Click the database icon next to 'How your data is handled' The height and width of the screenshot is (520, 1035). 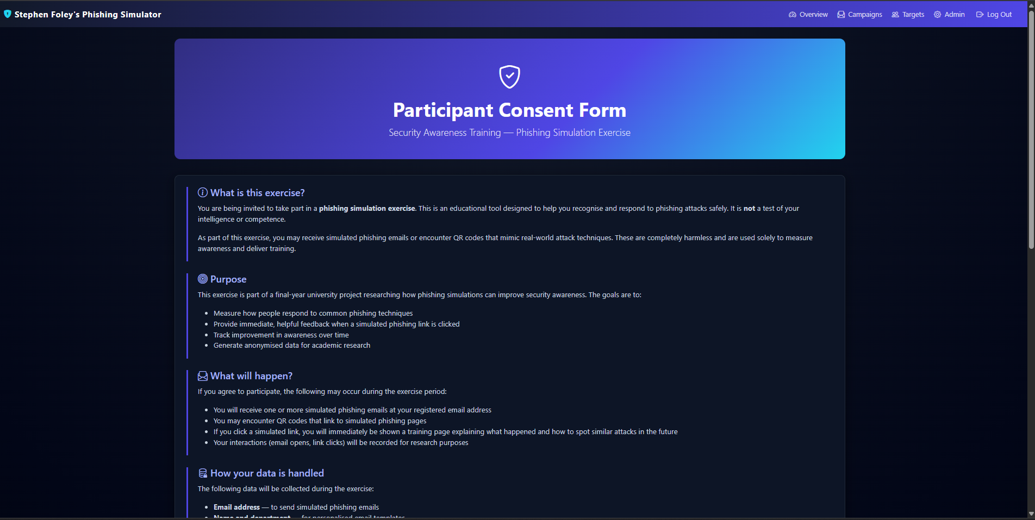pyautogui.click(x=202, y=473)
